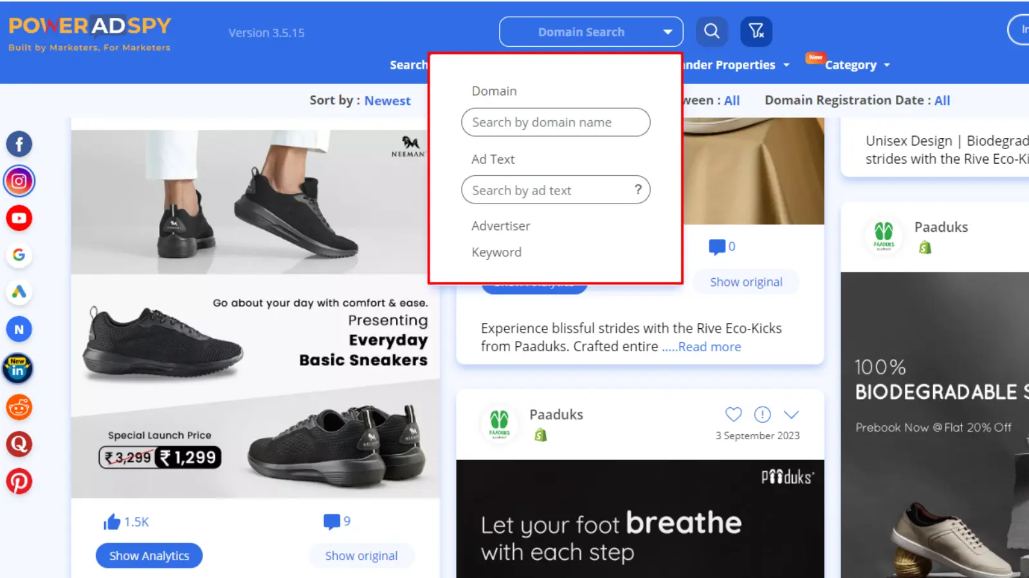Click the comment icon showing 0
Viewport: 1029px width, 578px height.
[716, 247]
